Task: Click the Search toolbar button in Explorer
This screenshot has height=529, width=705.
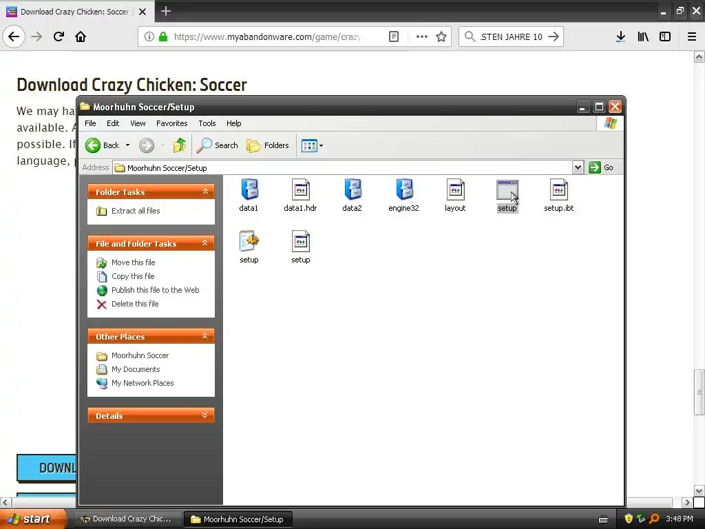Action: tap(218, 145)
